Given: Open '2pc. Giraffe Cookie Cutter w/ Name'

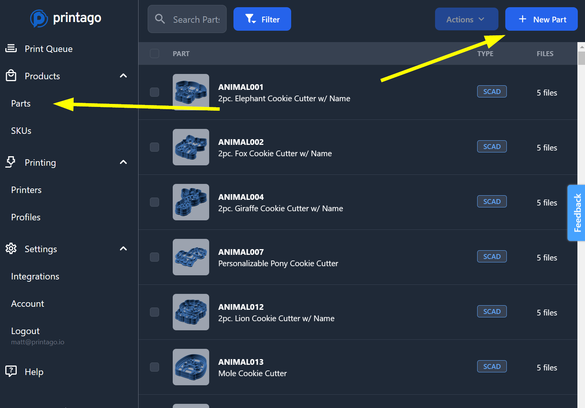Looking at the screenshot, I should tap(281, 209).
